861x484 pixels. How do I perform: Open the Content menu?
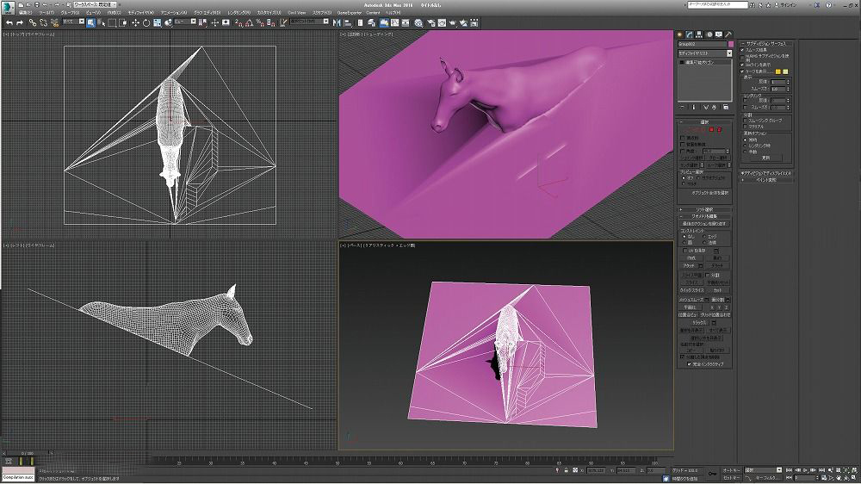(373, 13)
